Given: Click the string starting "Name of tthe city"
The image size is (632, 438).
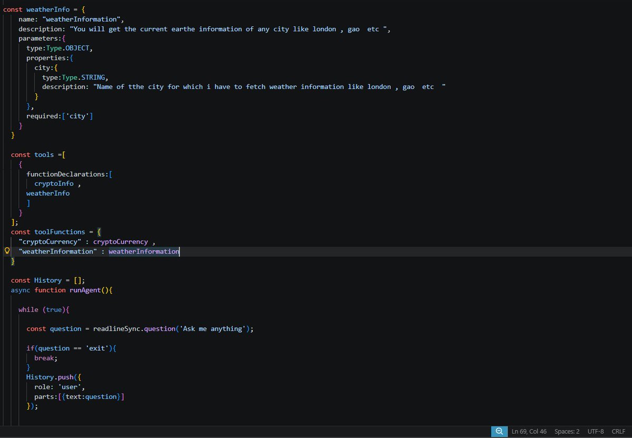Looking at the screenshot, I should 270,87.
